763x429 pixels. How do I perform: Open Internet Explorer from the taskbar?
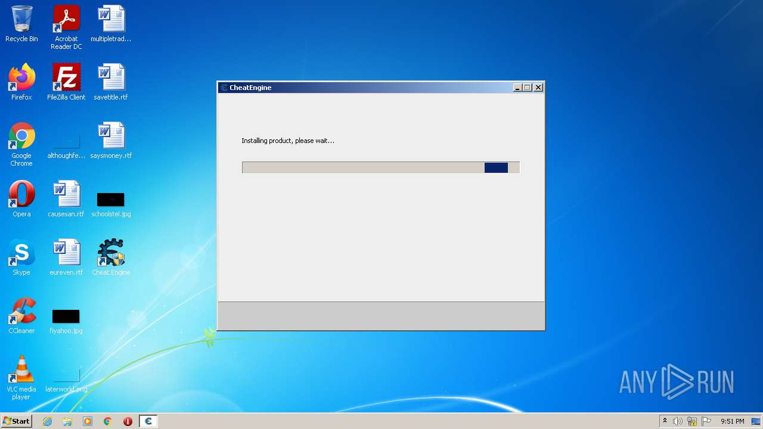[x=48, y=421]
